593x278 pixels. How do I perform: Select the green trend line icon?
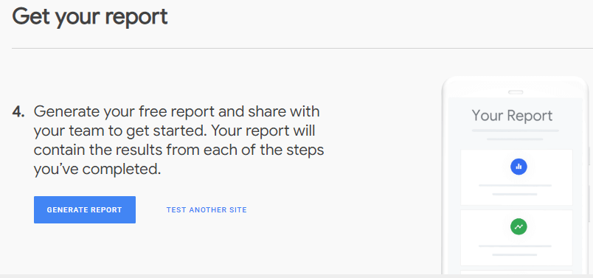[519, 227]
